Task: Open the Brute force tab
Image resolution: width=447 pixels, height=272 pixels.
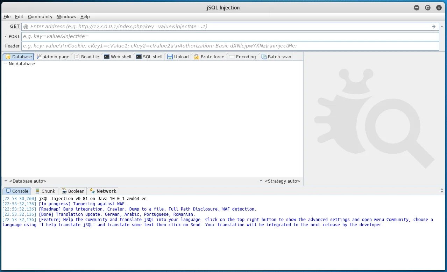Action: point(208,57)
